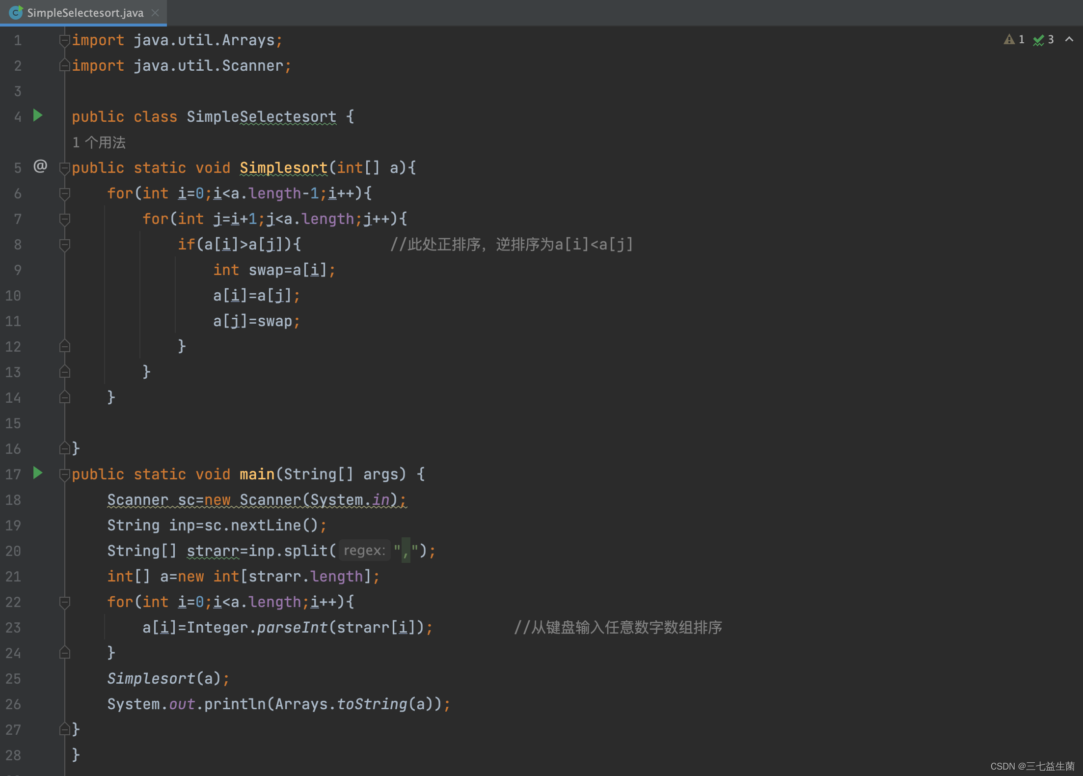The width and height of the screenshot is (1083, 776).
Task: Fold the for loop at line 22
Action: (x=64, y=602)
